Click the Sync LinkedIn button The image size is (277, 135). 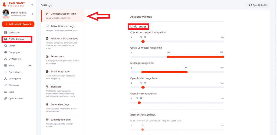coord(258,5)
